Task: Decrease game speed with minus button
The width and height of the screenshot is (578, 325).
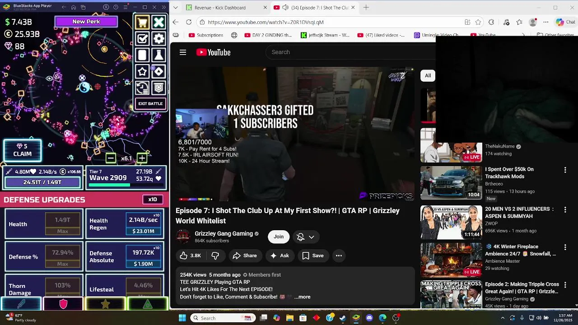Action: point(111,158)
